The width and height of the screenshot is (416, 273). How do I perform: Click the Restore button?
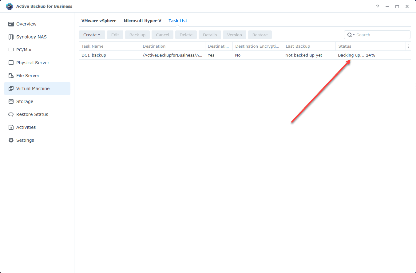tap(260, 35)
